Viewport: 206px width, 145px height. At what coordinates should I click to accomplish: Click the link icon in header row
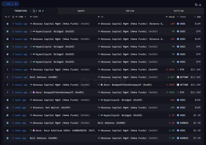click(x=9, y=17)
